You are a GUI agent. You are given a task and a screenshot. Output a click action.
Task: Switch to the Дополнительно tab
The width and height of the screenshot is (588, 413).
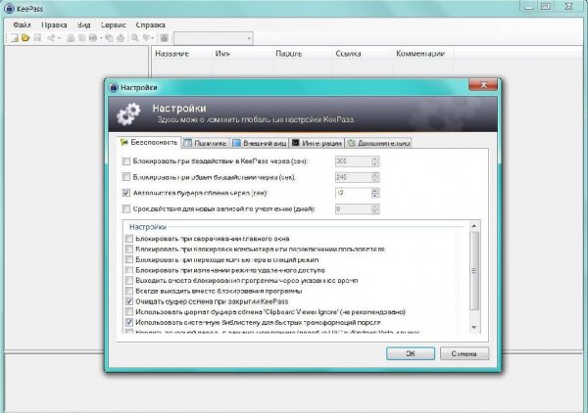click(x=378, y=143)
